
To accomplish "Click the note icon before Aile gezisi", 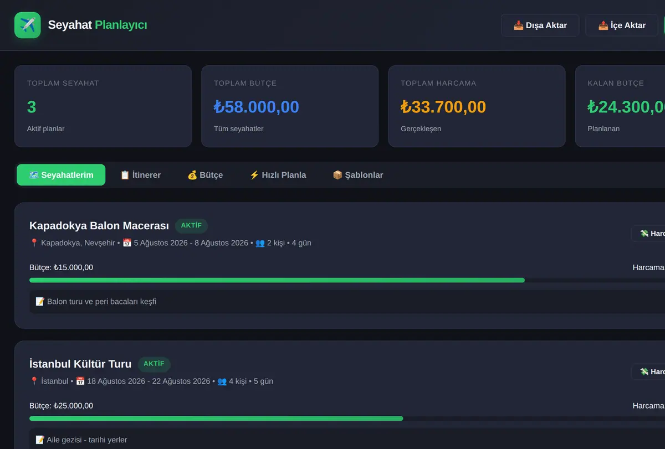I will coord(40,440).
